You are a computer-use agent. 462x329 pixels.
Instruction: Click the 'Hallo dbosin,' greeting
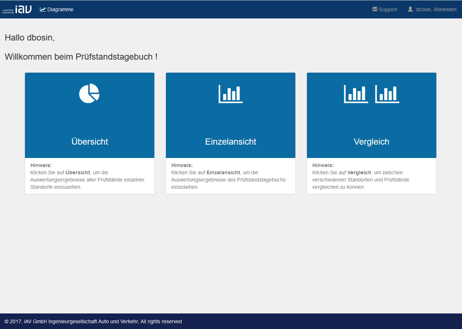click(30, 37)
